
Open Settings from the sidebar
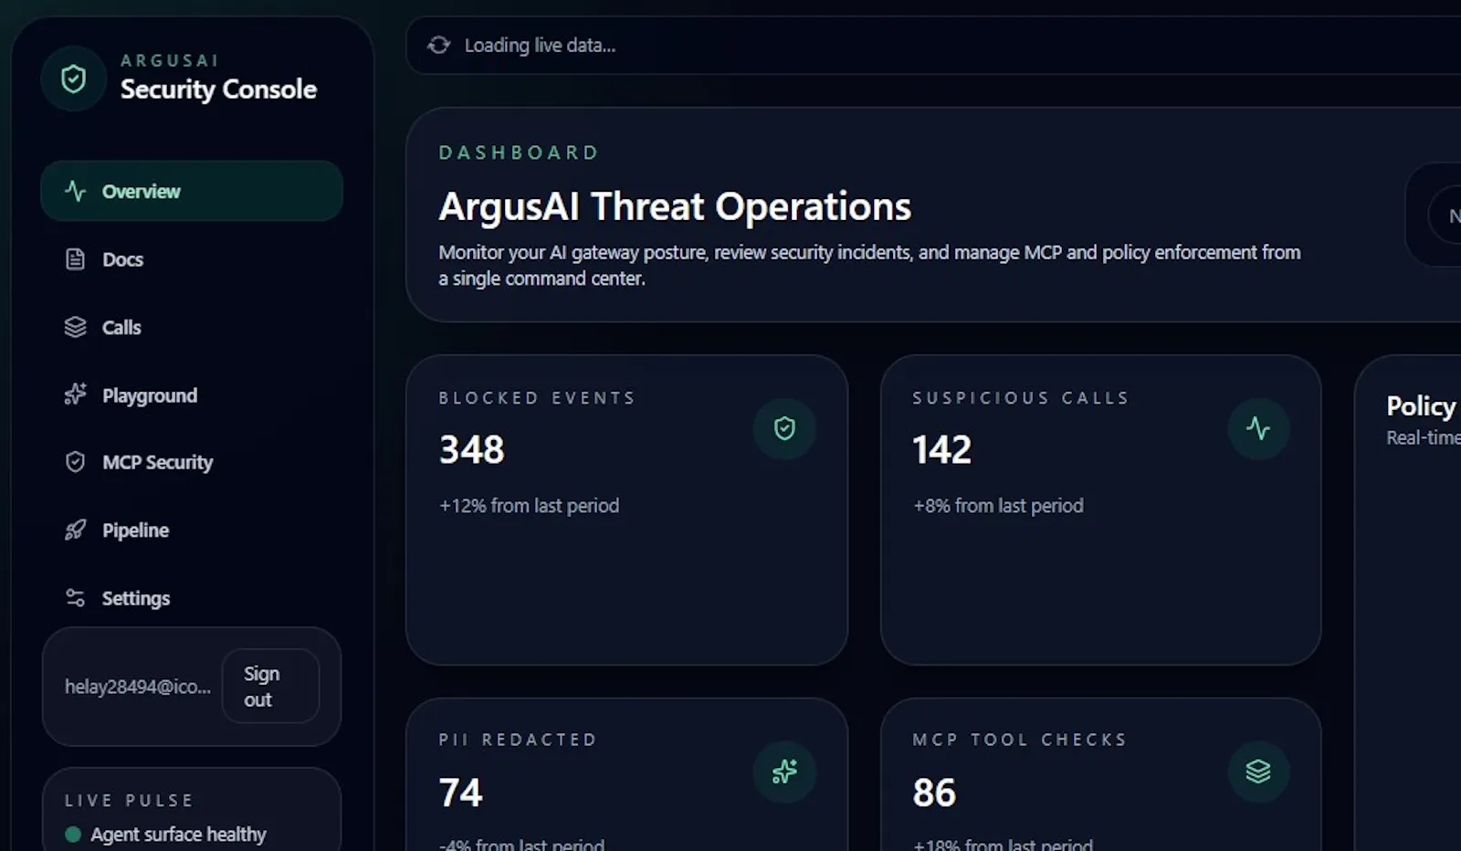(192, 598)
